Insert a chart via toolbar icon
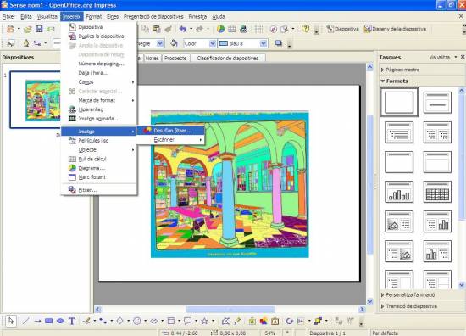 [220, 29]
